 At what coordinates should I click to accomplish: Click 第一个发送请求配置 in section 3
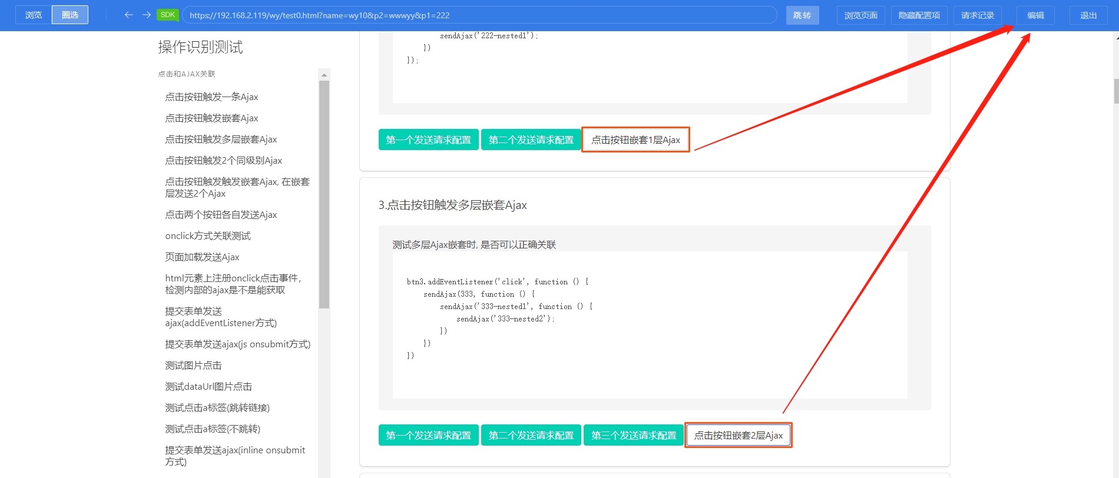point(429,435)
